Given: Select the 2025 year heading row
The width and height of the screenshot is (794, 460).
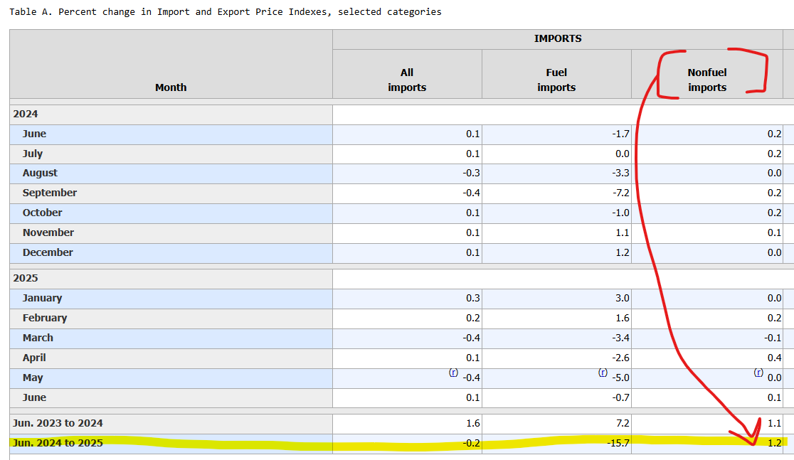Looking at the screenshot, I should point(171,278).
